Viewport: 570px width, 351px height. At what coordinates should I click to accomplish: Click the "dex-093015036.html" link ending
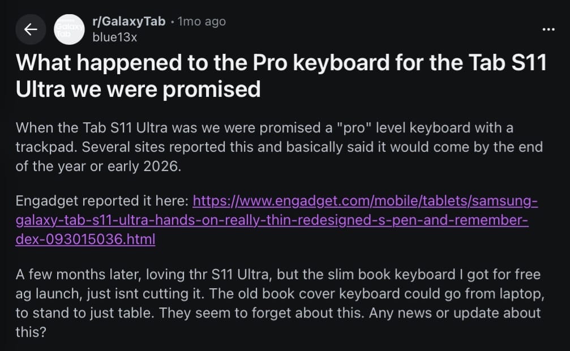click(85, 239)
